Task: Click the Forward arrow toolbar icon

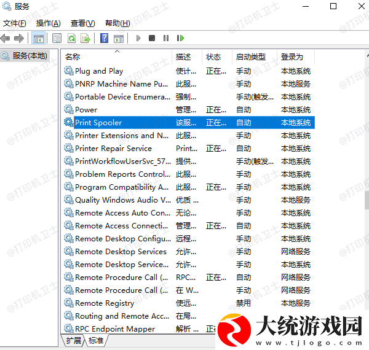Action: pyautogui.click(x=19, y=38)
